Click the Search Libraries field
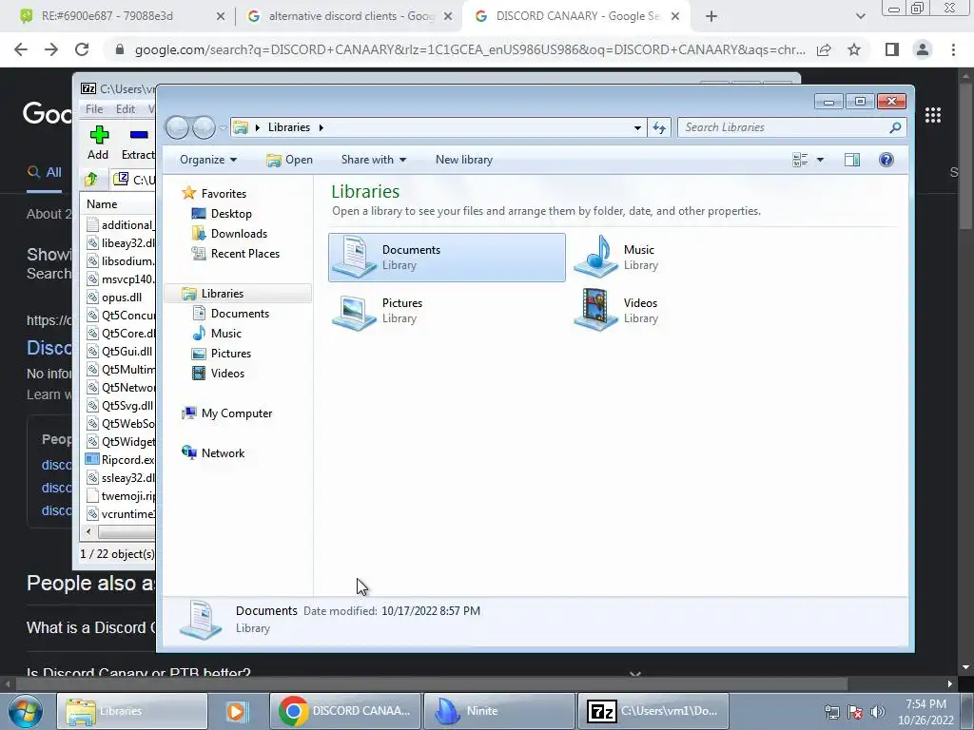The image size is (974, 730). pyautogui.click(x=791, y=127)
